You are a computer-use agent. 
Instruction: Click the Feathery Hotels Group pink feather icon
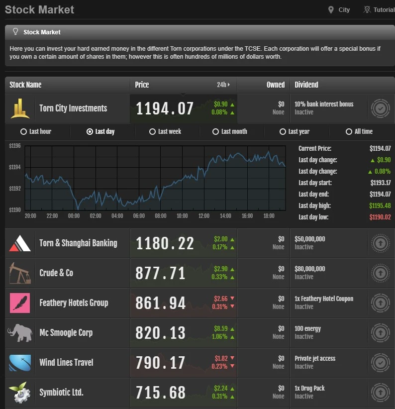20,303
